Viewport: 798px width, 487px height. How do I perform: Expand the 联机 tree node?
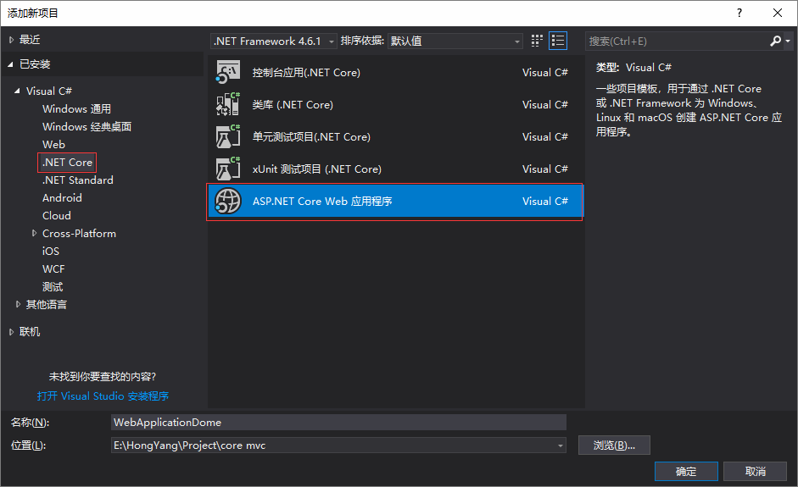tap(11, 332)
